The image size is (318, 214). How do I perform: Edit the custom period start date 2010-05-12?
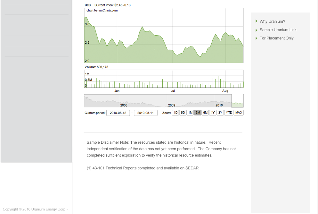pyautogui.click(x=118, y=113)
